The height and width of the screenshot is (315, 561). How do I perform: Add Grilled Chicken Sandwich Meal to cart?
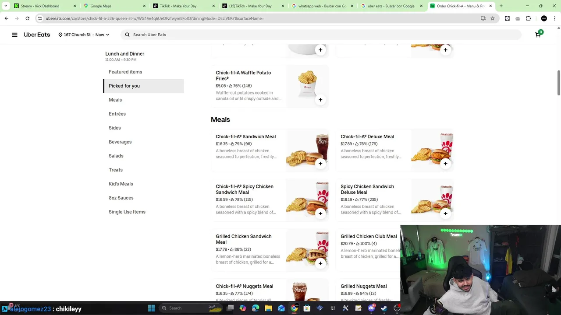(x=320, y=263)
